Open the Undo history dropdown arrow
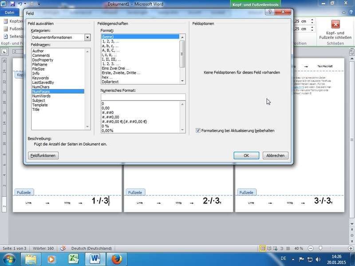This screenshot has width=355, height=266. (x=25, y=4)
